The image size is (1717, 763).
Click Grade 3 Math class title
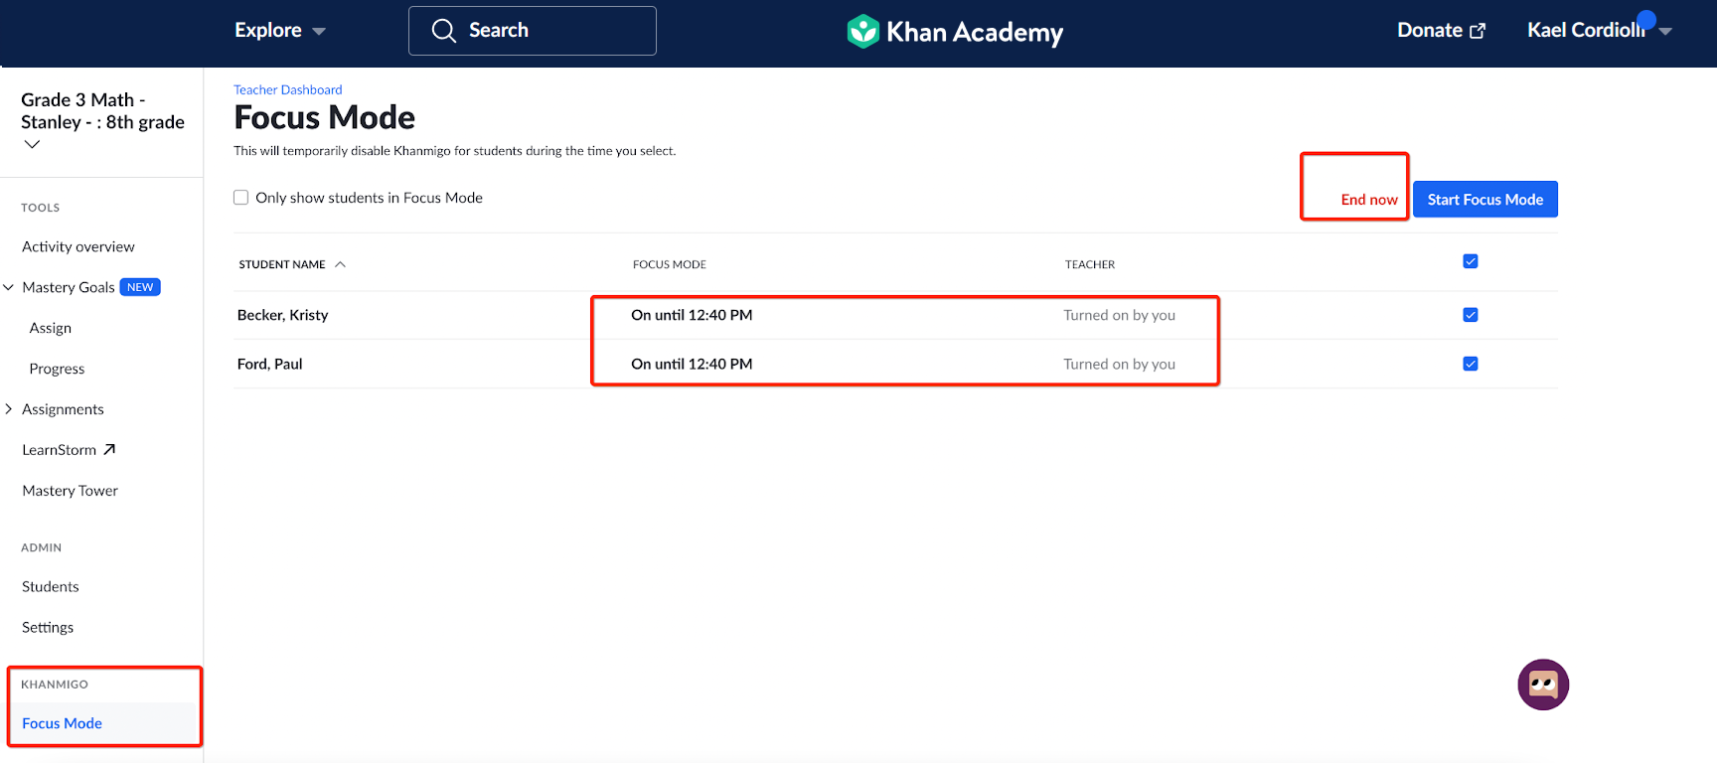[103, 110]
